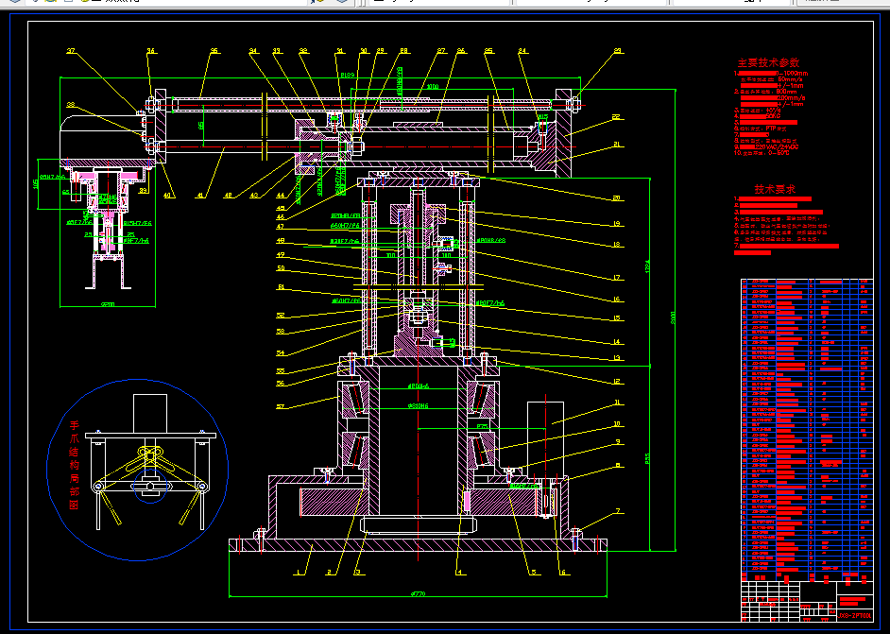The height and width of the screenshot is (634, 890).
Task: Click part callout number 40
Action: pos(167,196)
